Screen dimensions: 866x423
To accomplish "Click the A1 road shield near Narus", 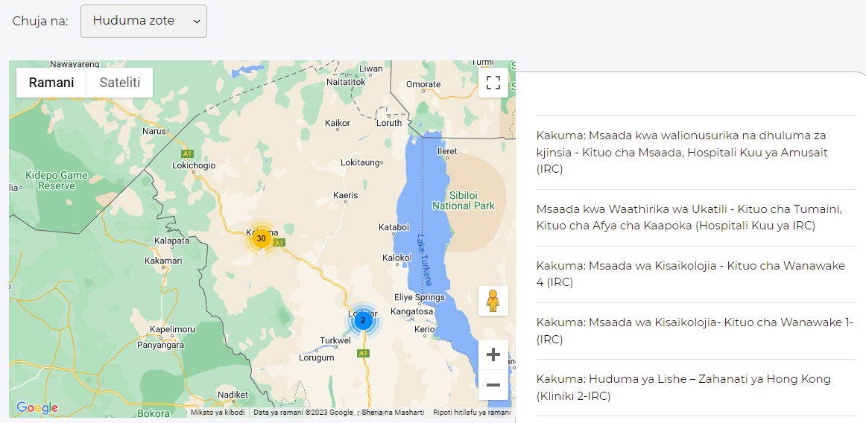I will pyautogui.click(x=187, y=153).
